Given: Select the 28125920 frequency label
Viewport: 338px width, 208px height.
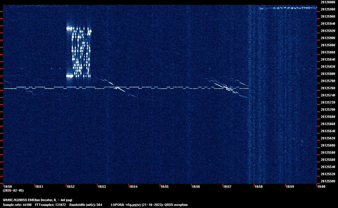Looking at the screenshot, I should click(328, 31).
